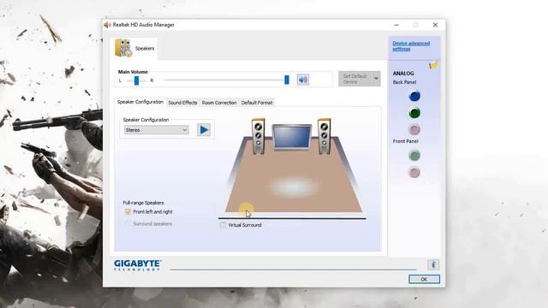Click the pink front panel jack

(x=414, y=172)
